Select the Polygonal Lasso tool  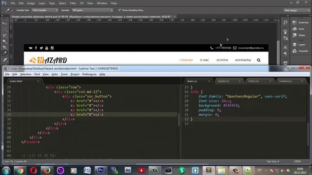point(4,35)
